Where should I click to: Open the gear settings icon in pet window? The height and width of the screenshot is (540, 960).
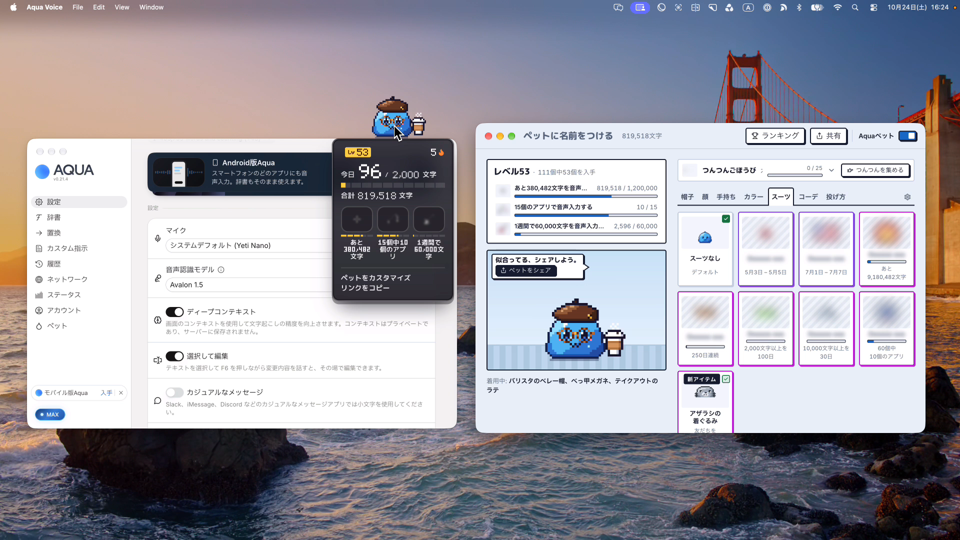pyautogui.click(x=907, y=197)
